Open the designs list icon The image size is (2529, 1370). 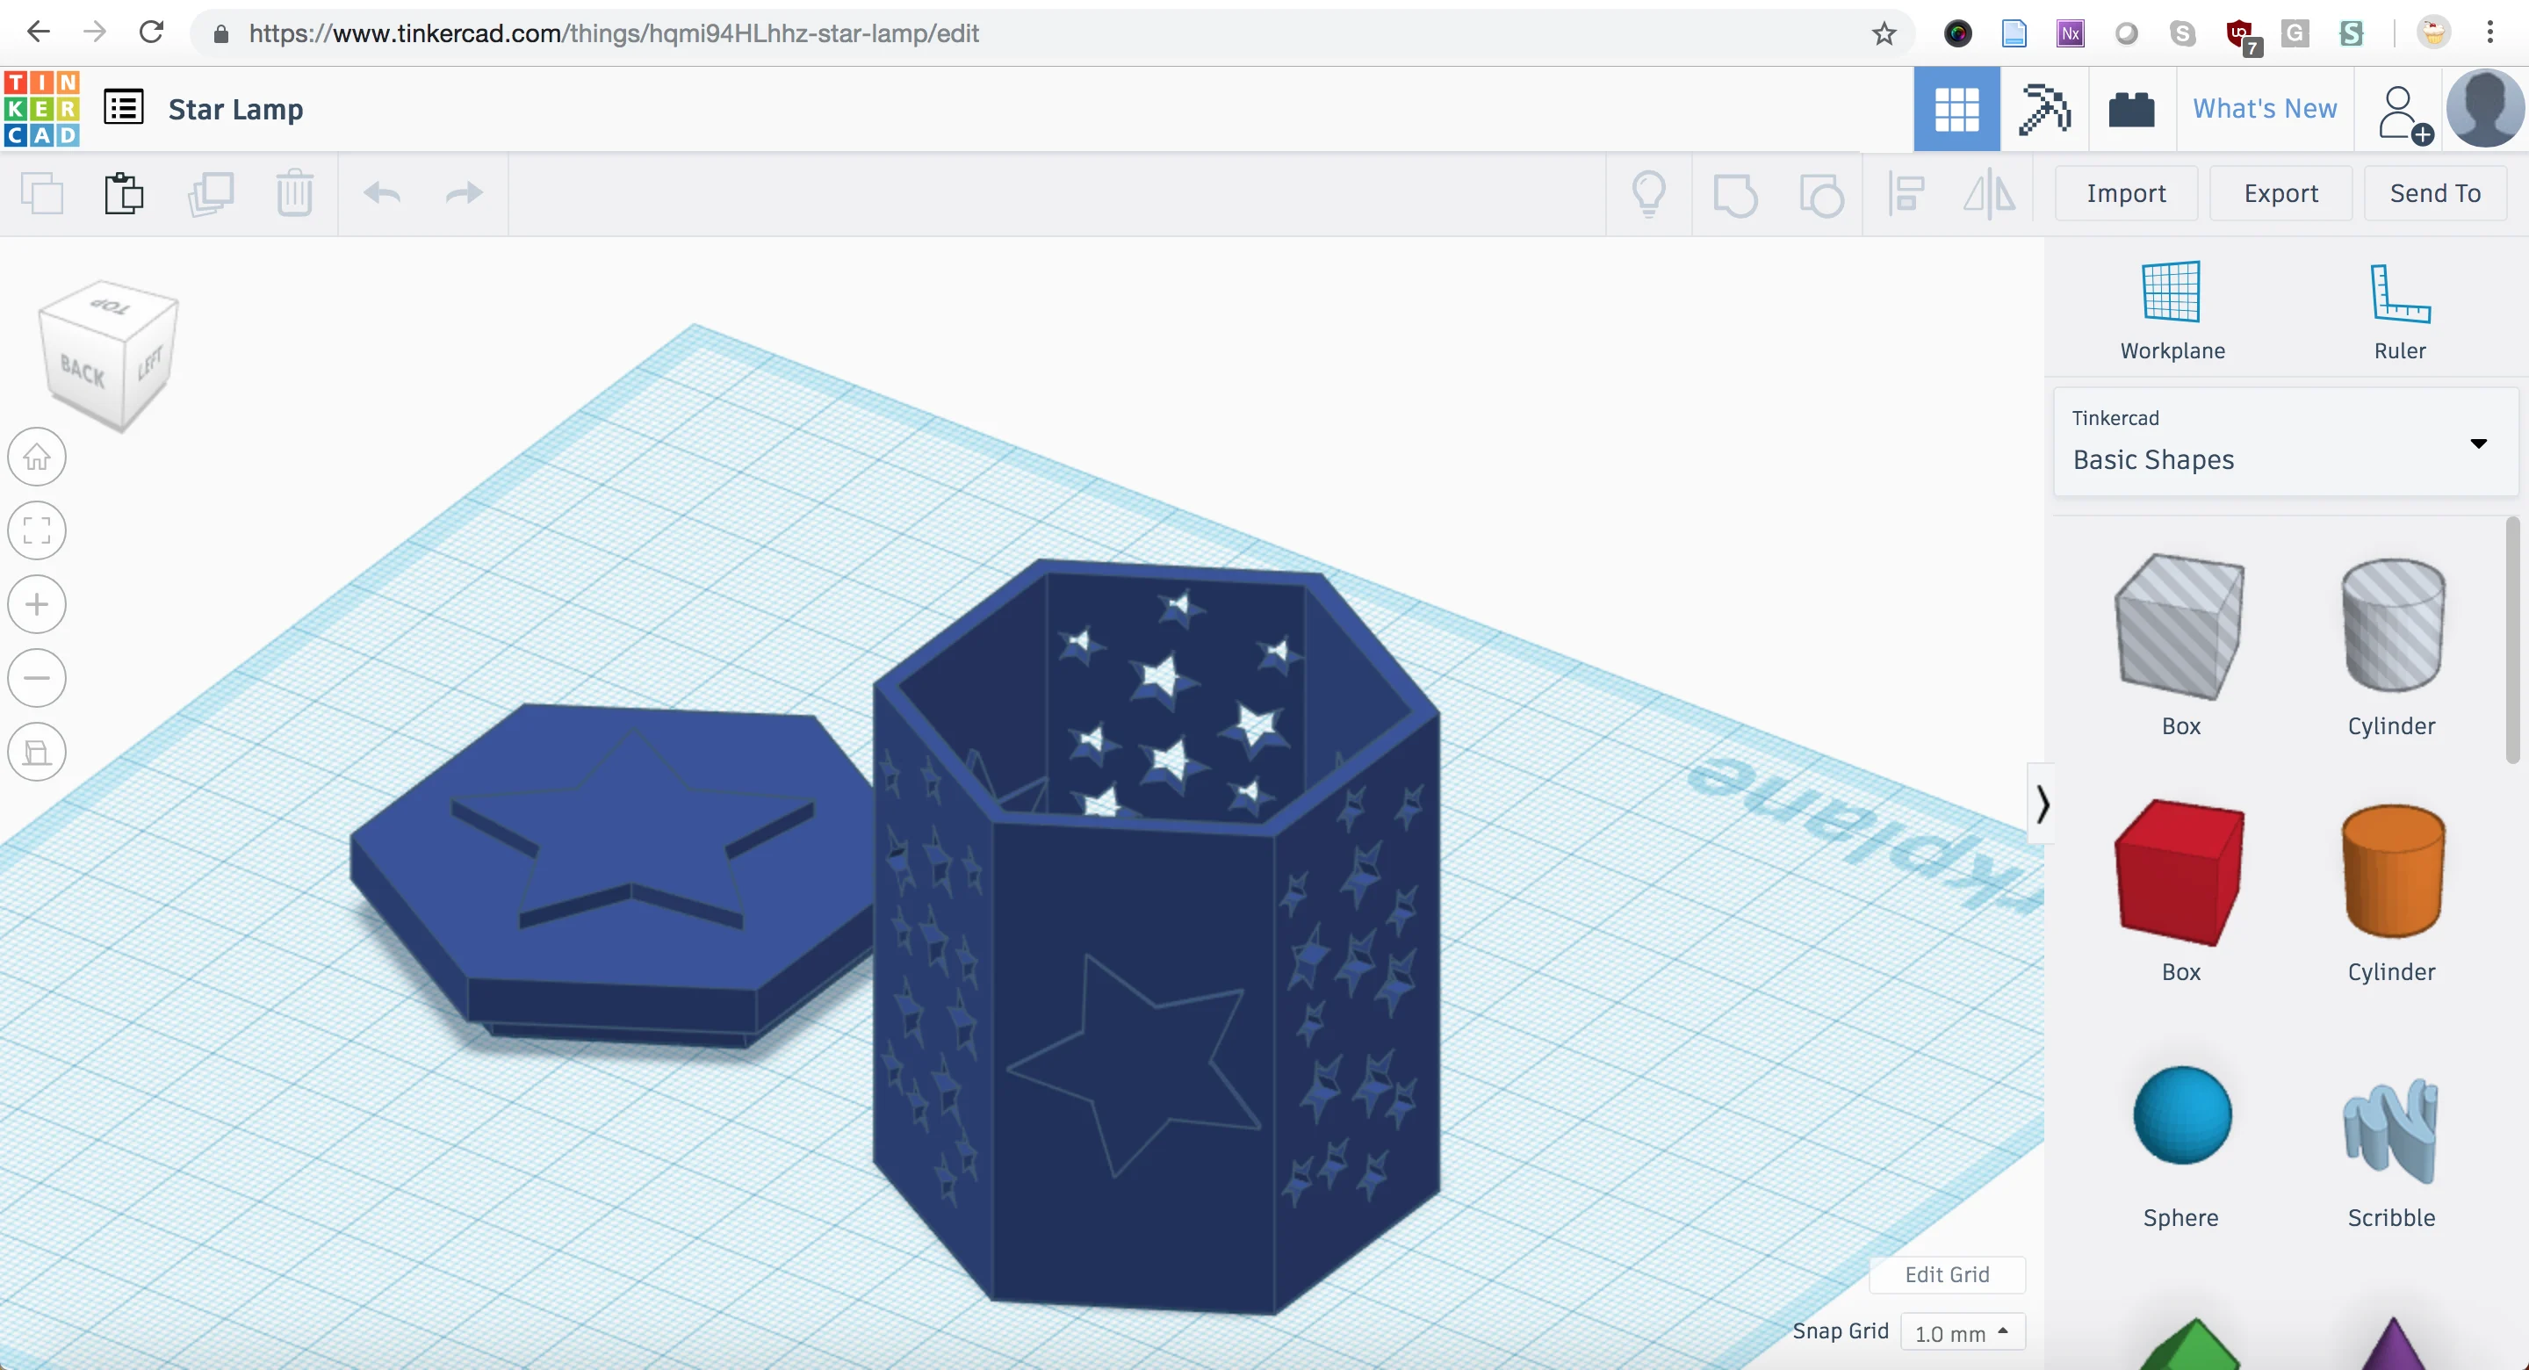pos(124,108)
